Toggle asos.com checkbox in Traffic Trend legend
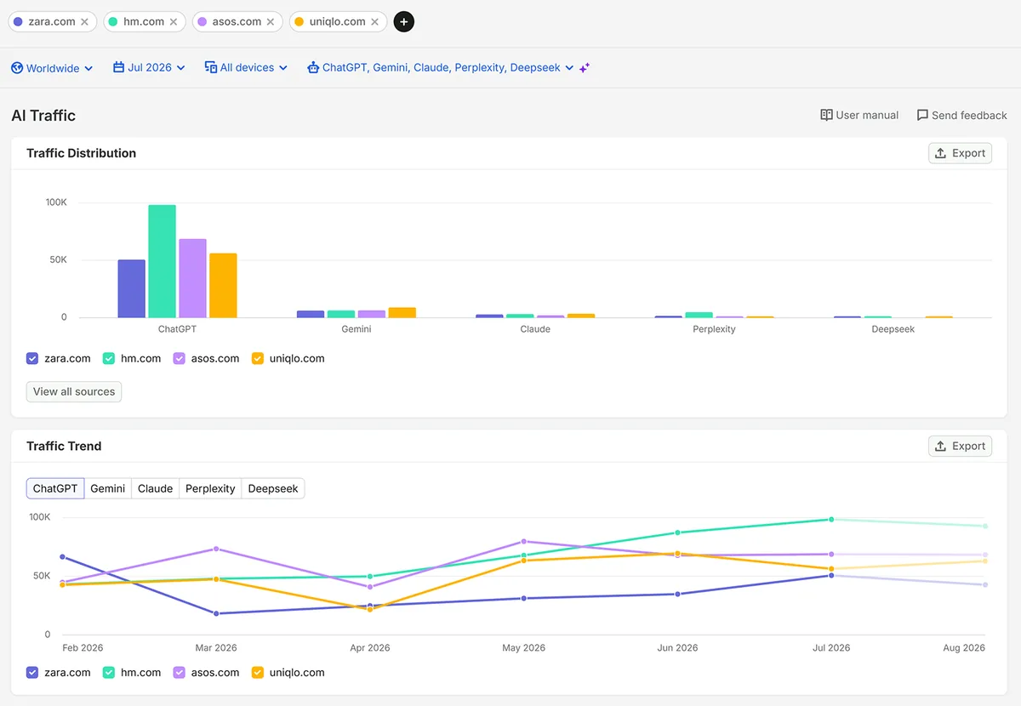1021x706 pixels. [x=180, y=673]
